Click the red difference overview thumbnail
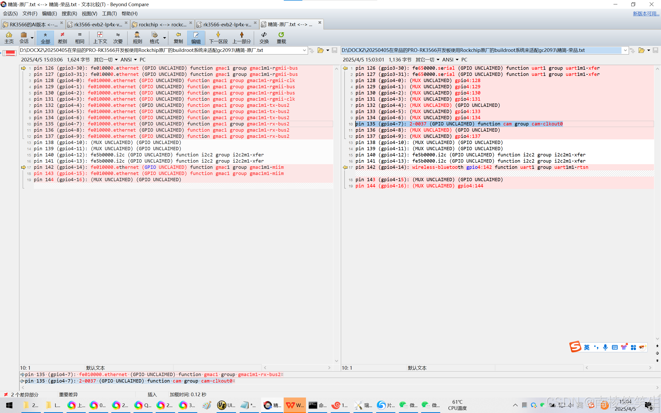 coord(10,53)
